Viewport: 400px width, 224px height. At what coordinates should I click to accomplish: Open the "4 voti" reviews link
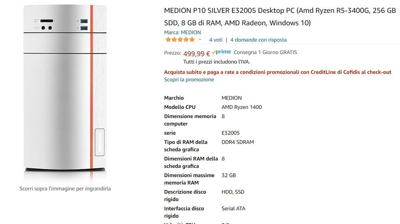pos(215,40)
